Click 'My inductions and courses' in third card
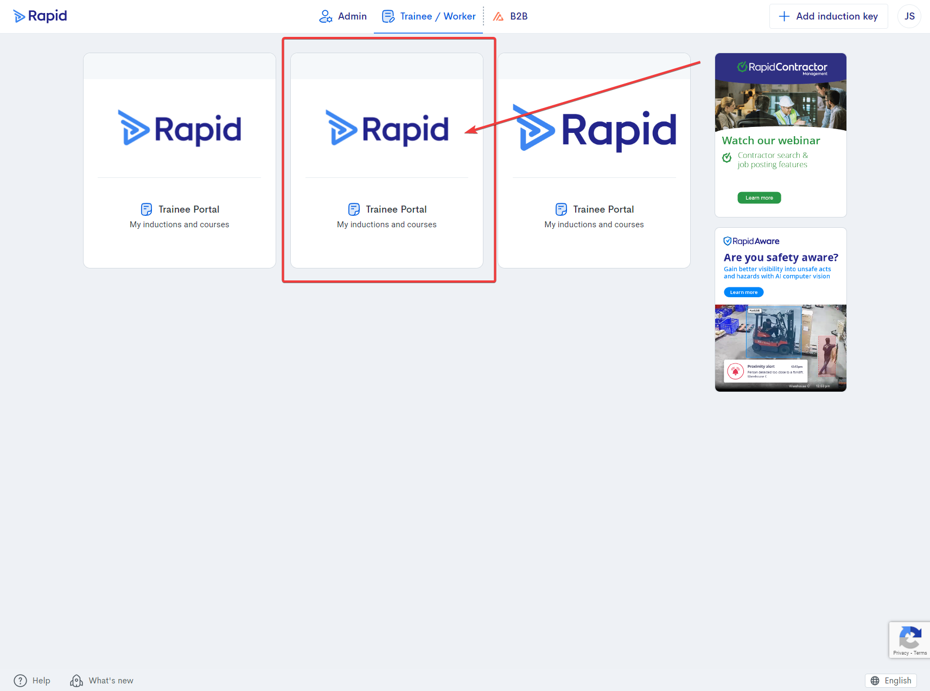 point(594,225)
